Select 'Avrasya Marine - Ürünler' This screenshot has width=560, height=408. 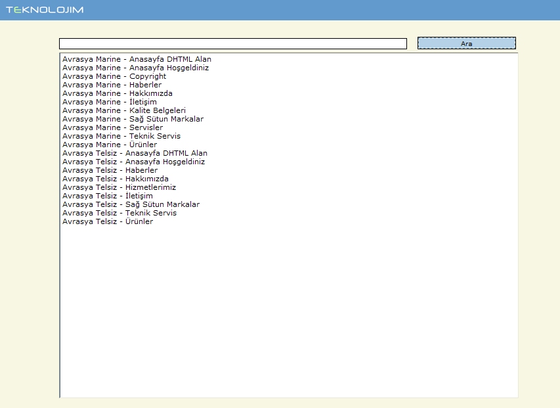(x=110, y=145)
